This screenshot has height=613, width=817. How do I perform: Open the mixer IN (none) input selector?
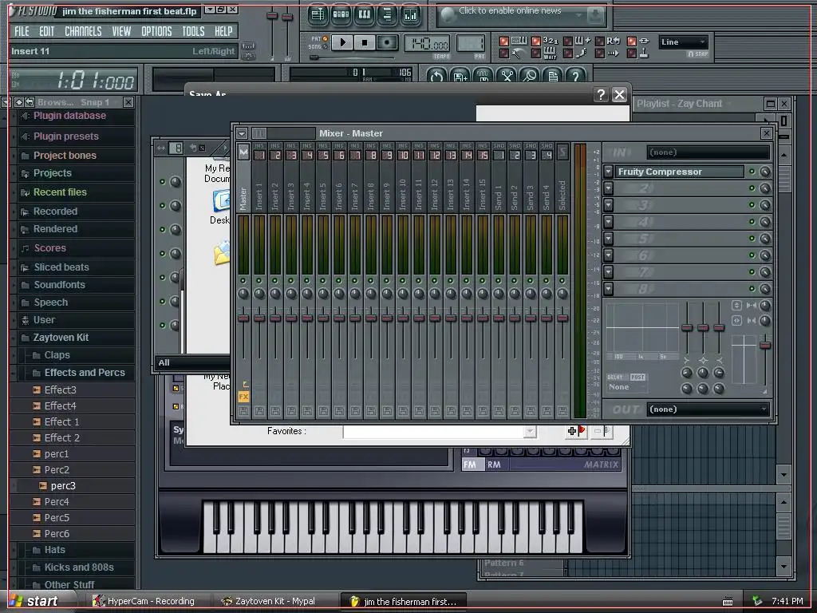(x=708, y=152)
